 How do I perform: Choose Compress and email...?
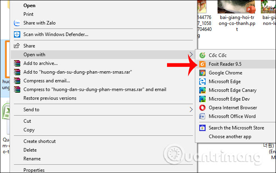(x=47, y=81)
